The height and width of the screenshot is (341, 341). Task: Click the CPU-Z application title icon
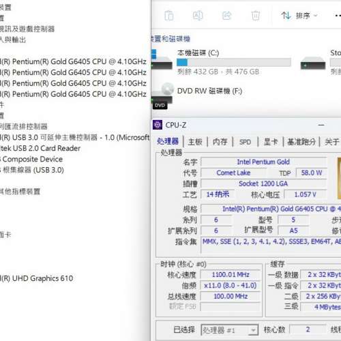coord(158,125)
